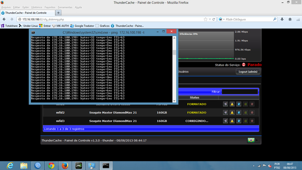Switch to the cmd window on the taskbar
This screenshot has width=302, height=170.
pyautogui.click(x=106, y=165)
